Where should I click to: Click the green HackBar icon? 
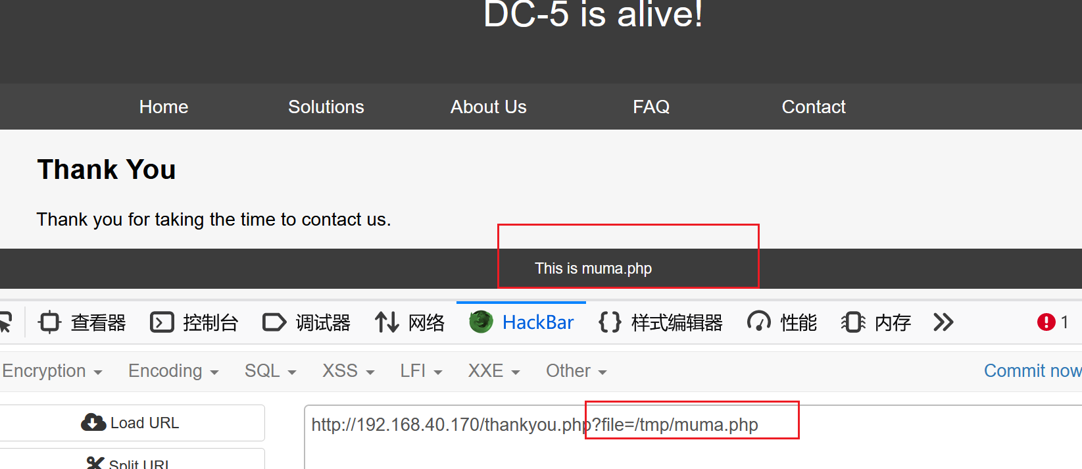tap(481, 322)
